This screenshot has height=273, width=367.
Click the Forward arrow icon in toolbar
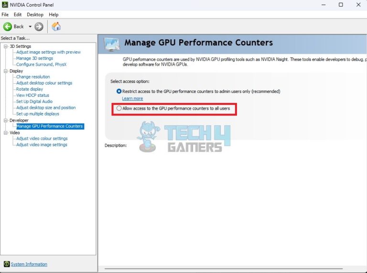point(39,27)
